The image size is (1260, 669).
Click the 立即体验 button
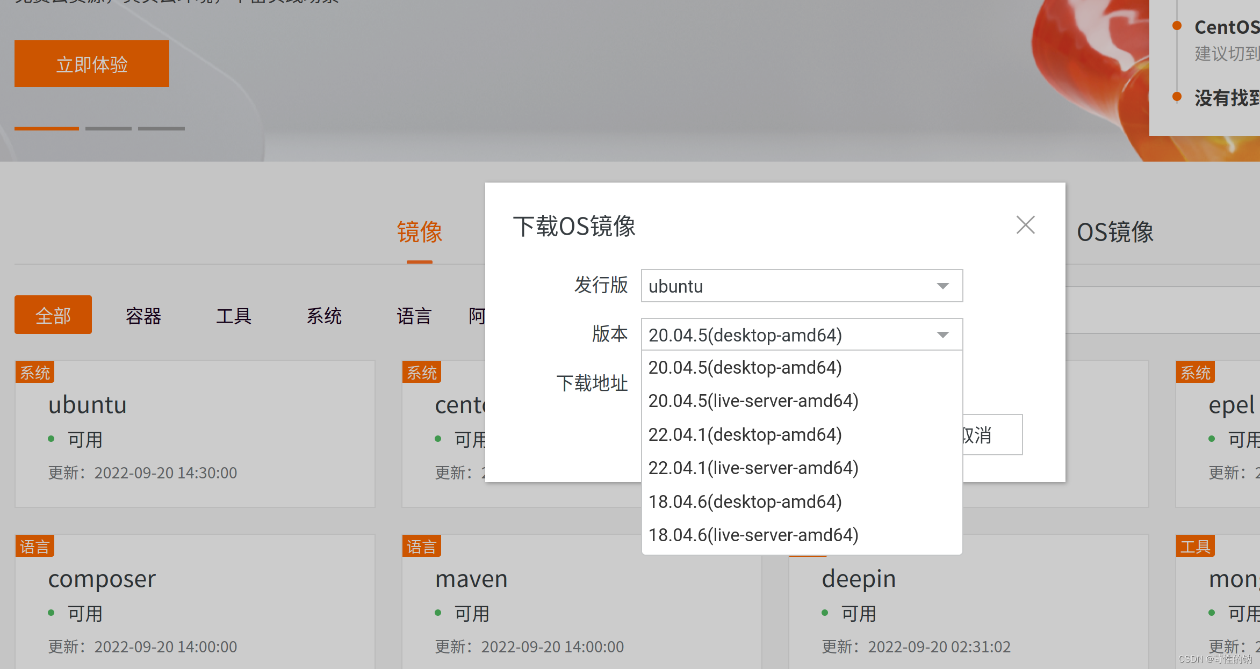tap(92, 64)
